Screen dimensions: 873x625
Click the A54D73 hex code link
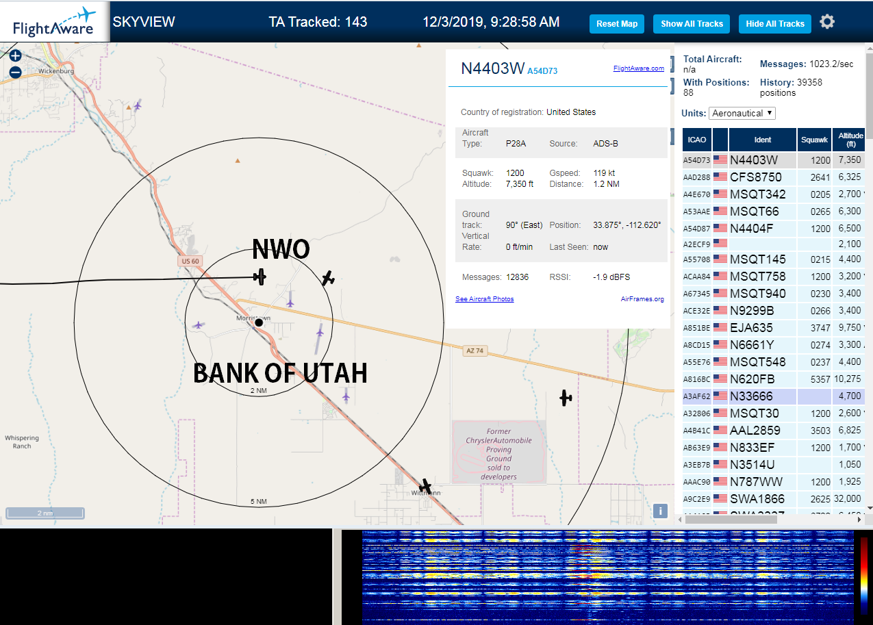point(542,71)
